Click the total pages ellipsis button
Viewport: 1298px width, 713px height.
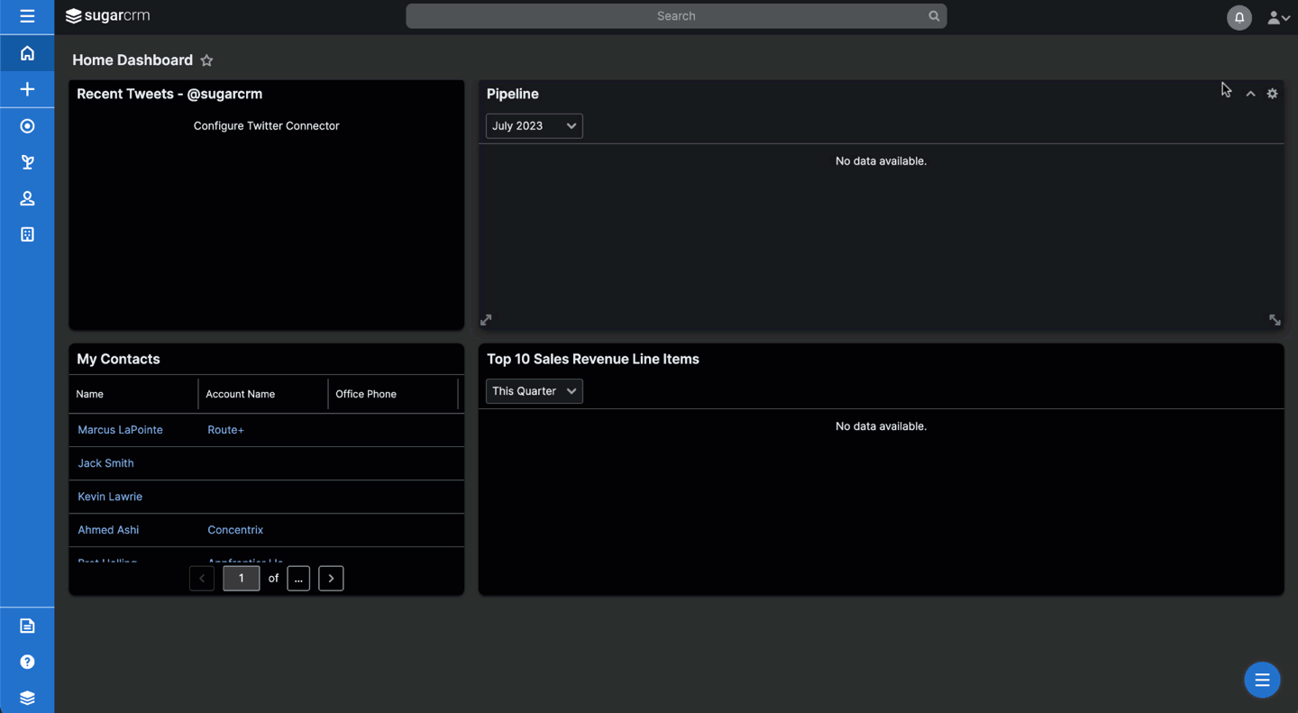(x=298, y=579)
